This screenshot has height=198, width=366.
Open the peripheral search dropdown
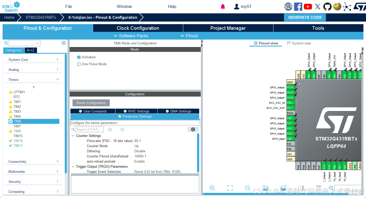38,43
